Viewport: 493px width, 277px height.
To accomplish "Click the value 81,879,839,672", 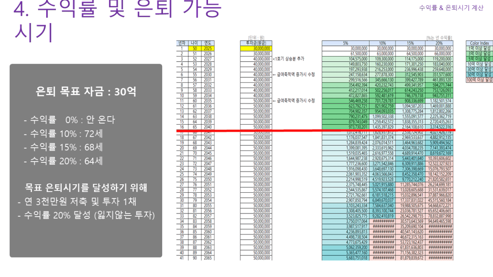I will 411,258.
